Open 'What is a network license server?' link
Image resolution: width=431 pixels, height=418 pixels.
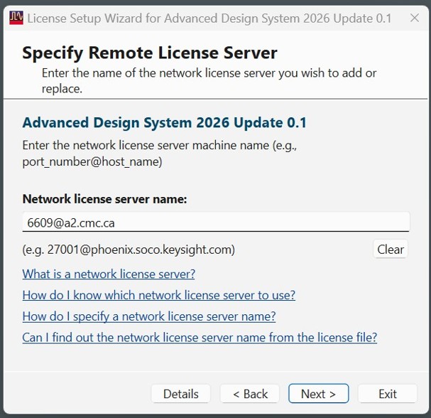pyautogui.click(x=109, y=274)
